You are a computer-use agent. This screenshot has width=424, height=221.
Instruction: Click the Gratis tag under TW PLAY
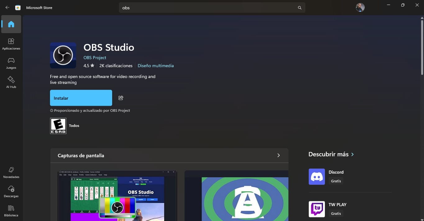[x=336, y=214]
